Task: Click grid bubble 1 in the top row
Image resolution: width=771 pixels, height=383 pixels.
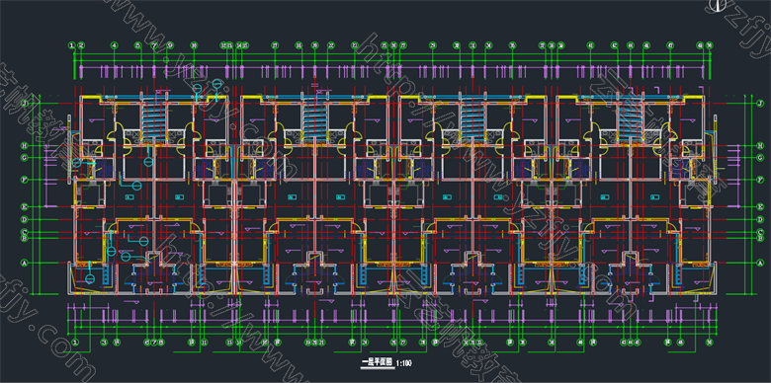Action: [72, 45]
